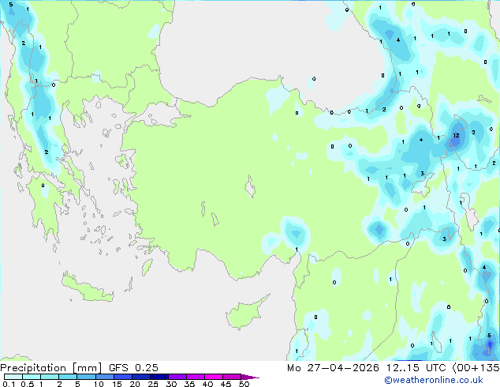Click the 20–25 mm legend color swatch
Image resolution: width=500 pixels, height=387 pixels.
tap(140, 377)
